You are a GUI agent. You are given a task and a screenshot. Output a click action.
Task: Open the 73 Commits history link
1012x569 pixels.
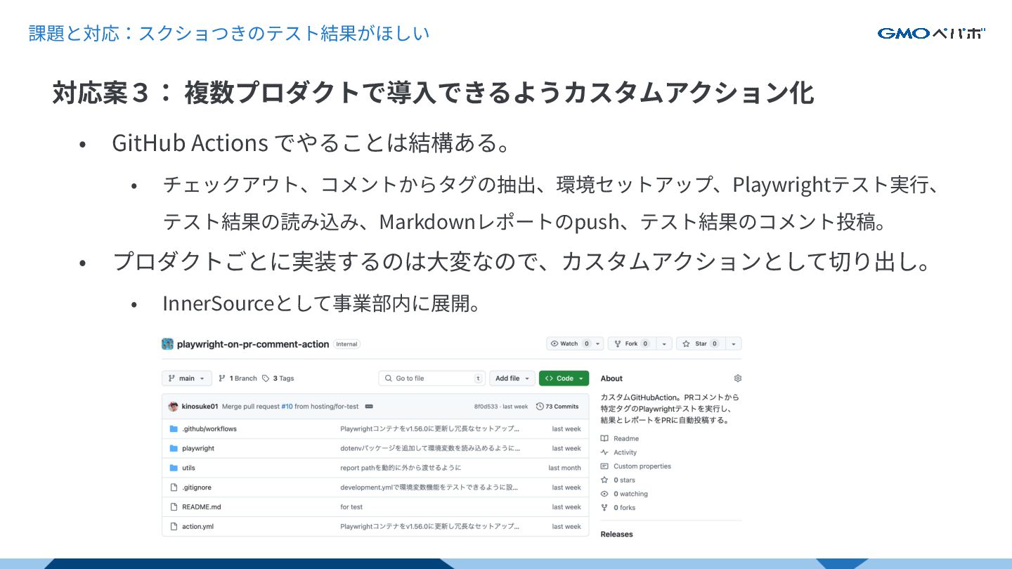[557, 406]
